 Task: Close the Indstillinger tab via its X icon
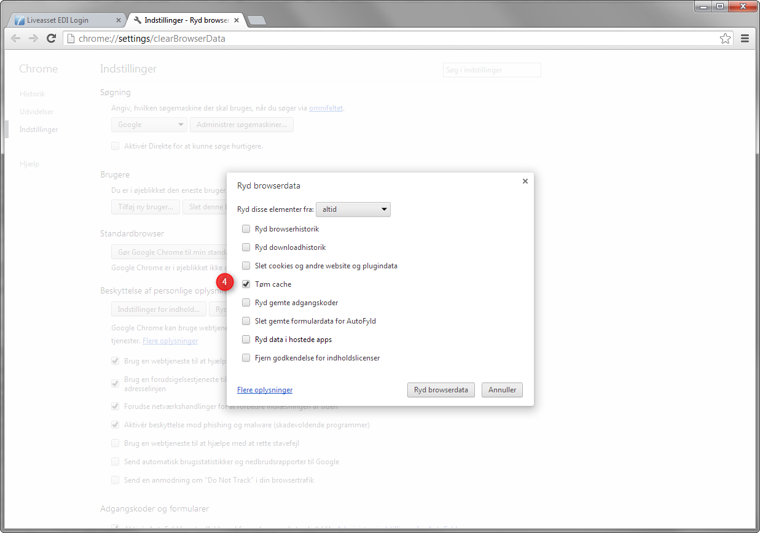pos(237,20)
